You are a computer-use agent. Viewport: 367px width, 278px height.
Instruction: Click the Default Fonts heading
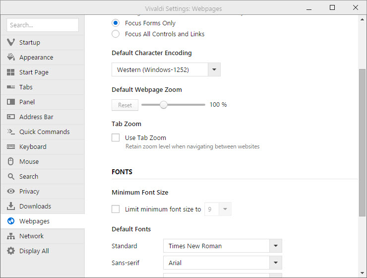click(x=131, y=229)
